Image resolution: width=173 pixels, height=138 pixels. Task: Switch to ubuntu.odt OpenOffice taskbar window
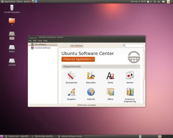(17, 136)
